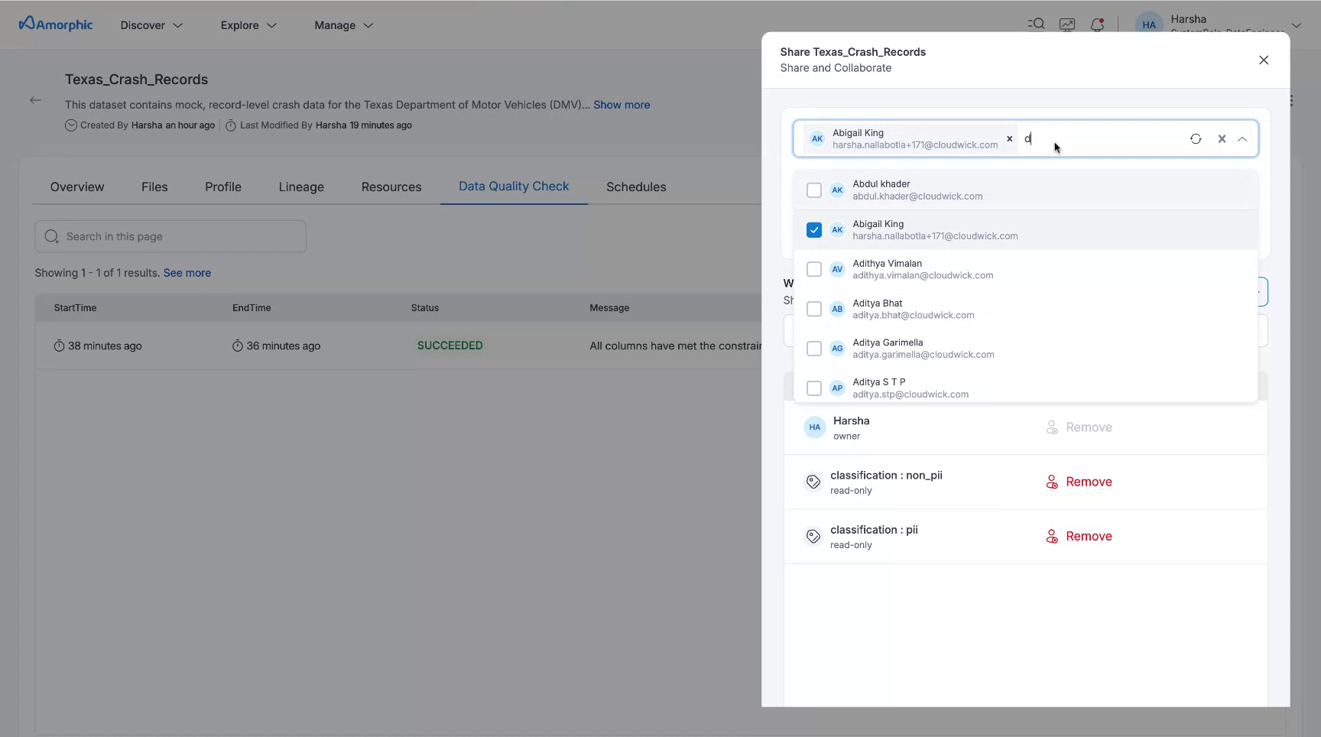
Task: Click the global search icon in header
Action: tap(1036, 24)
